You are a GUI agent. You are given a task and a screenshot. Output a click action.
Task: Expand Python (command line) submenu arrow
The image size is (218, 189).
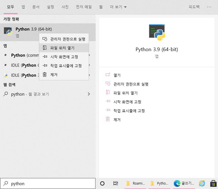(90, 55)
